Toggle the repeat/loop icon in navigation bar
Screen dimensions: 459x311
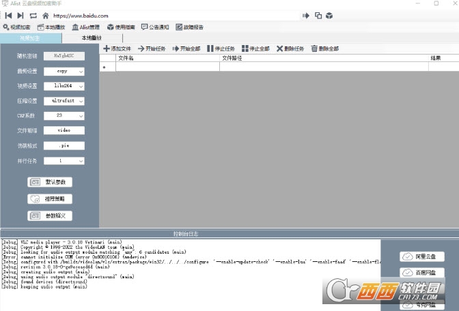(x=33, y=16)
